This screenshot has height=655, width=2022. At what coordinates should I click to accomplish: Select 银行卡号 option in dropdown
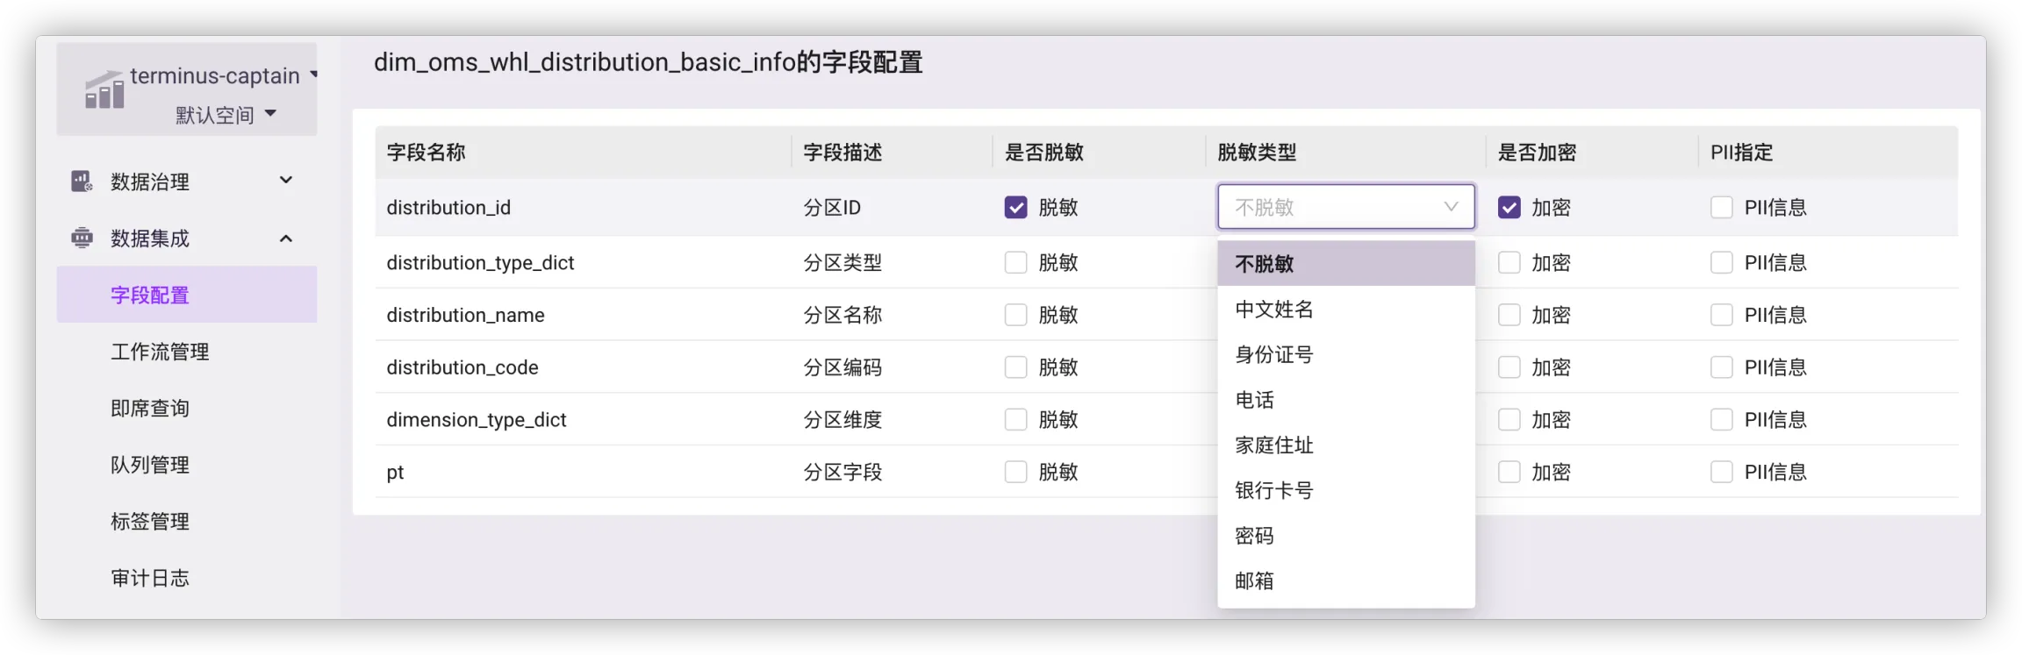click(x=1274, y=491)
